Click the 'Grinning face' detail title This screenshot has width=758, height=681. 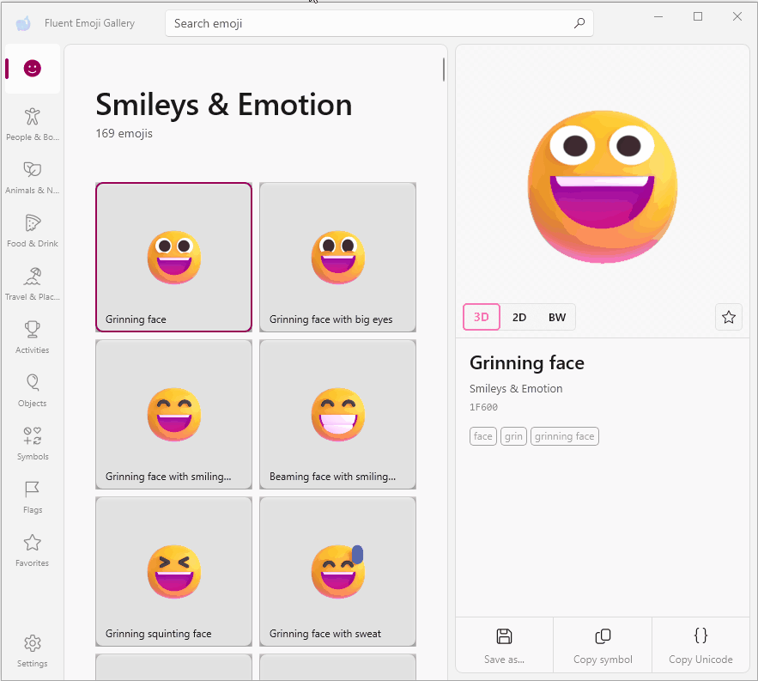pyautogui.click(x=527, y=362)
